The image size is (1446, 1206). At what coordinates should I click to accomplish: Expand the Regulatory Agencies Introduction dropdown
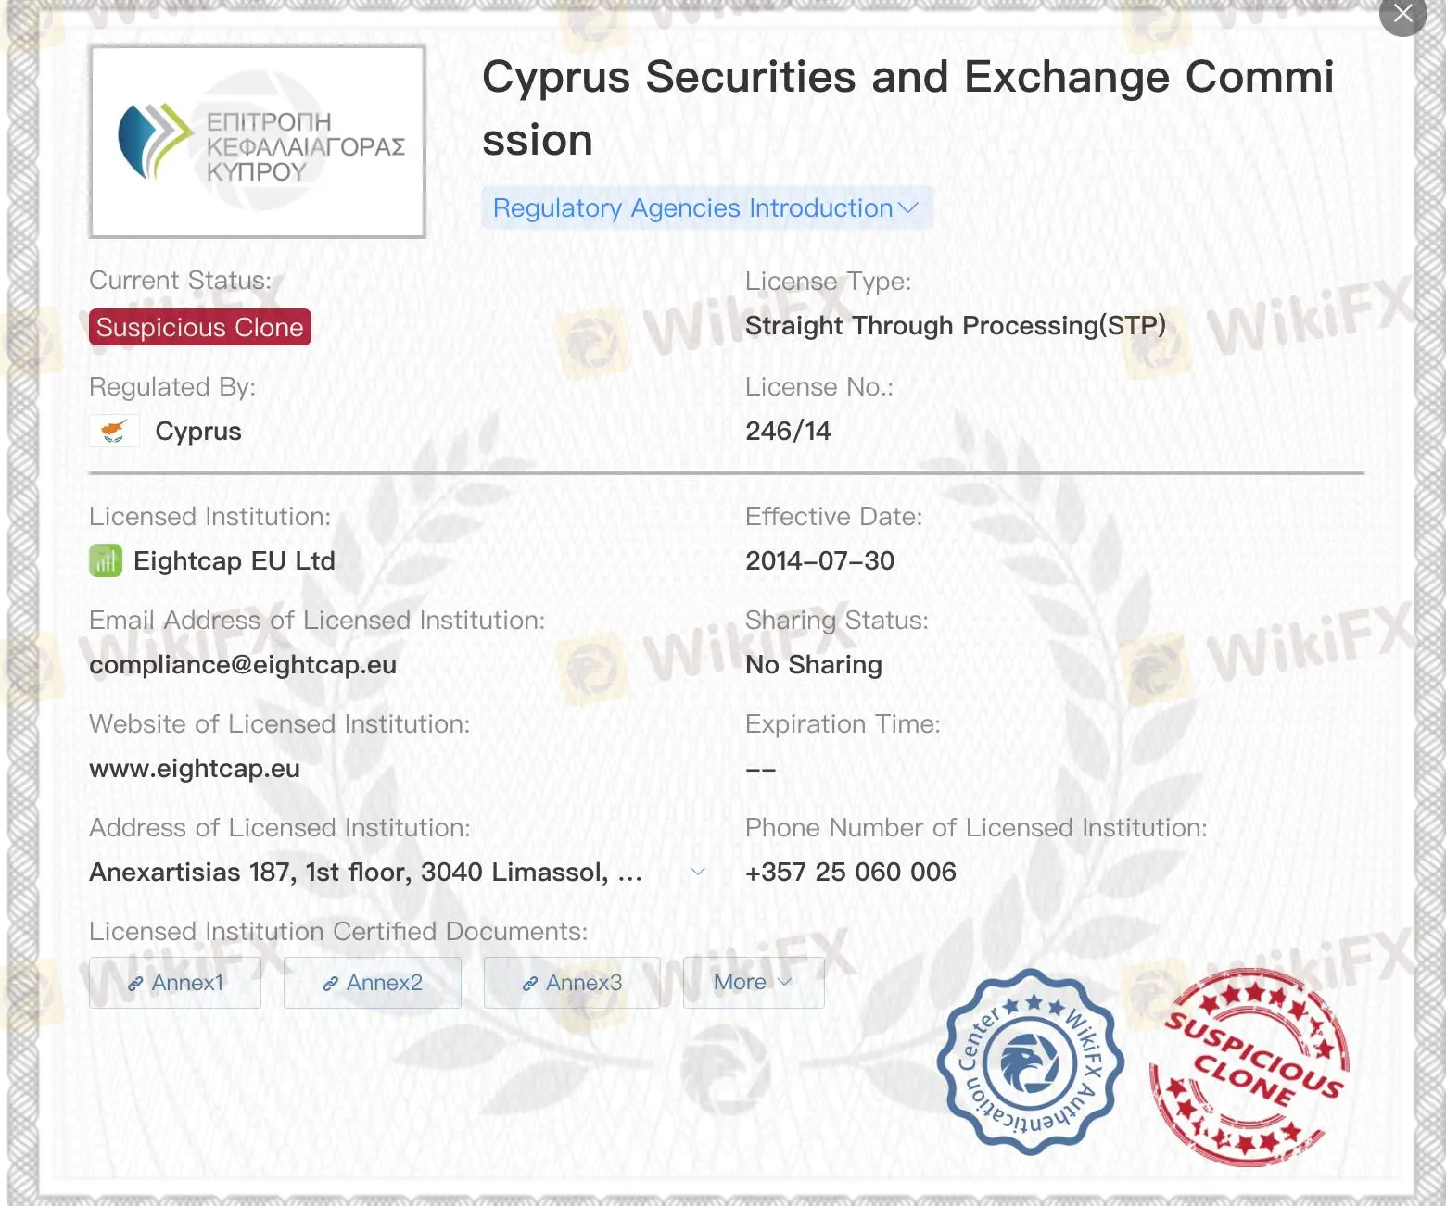click(706, 207)
